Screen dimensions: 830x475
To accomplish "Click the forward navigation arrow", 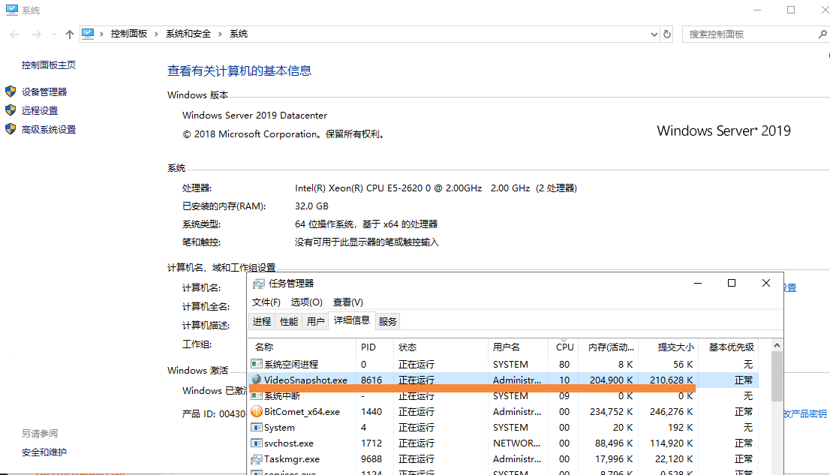I will (37, 35).
